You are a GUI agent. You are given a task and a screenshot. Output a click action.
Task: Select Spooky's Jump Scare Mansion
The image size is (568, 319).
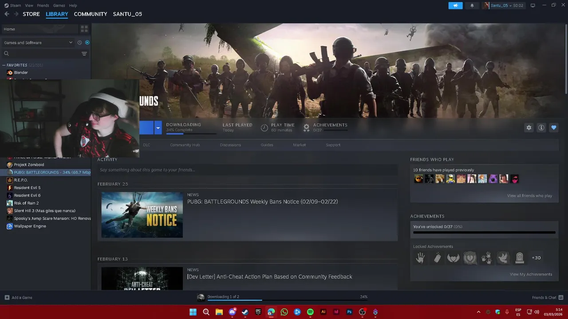[x=49, y=218]
